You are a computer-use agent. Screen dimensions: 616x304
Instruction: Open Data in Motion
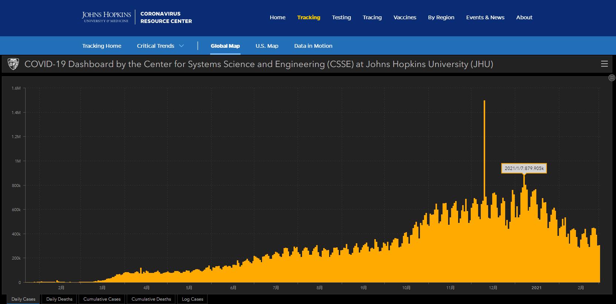tap(313, 46)
